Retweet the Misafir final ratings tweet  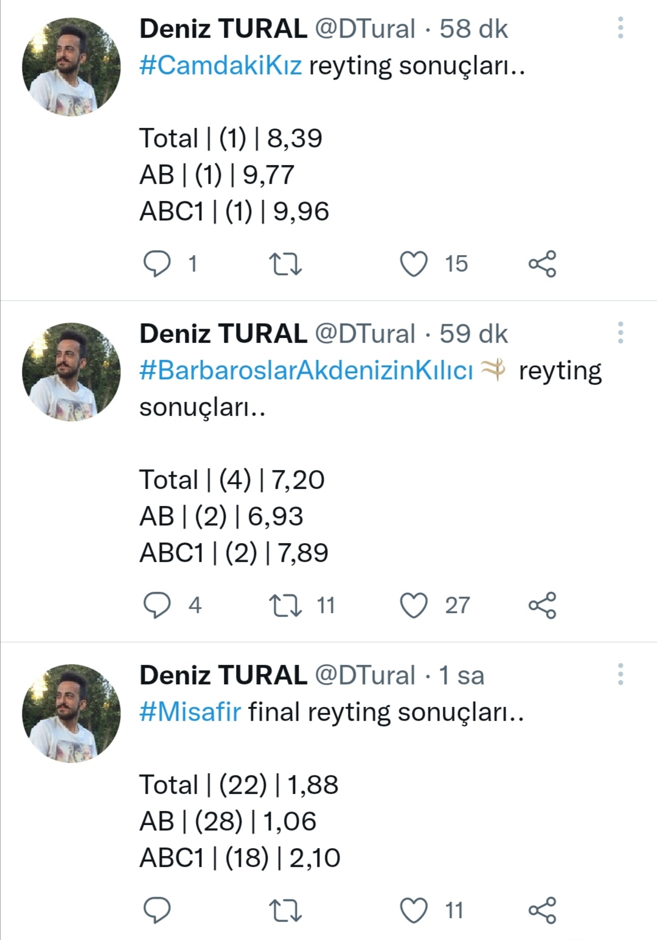tap(285, 910)
